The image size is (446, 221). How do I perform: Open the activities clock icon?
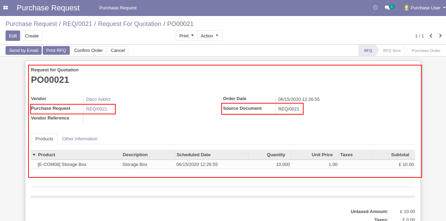click(x=375, y=8)
